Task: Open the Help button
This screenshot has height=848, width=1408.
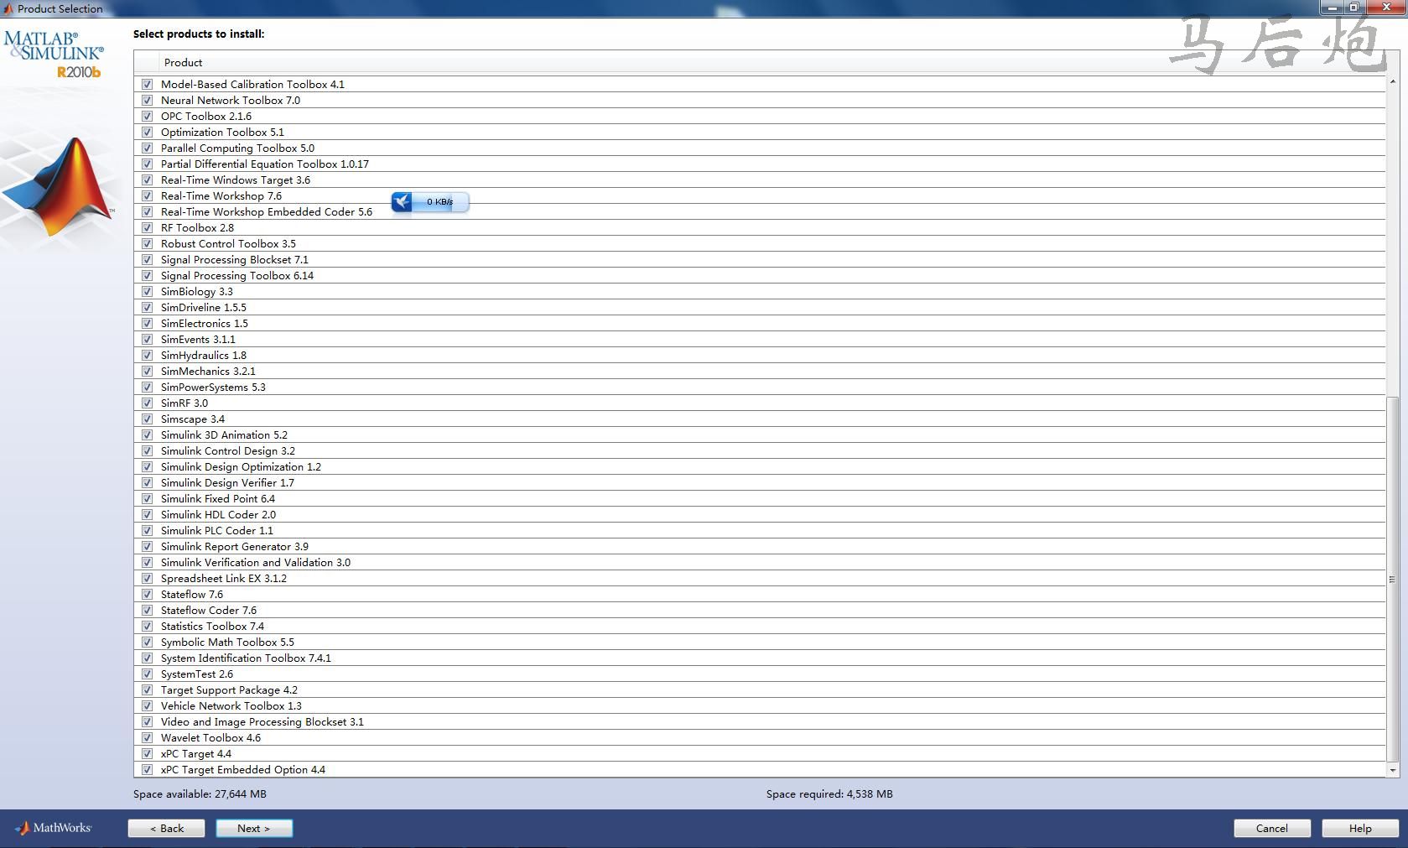Action: point(1360,828)
